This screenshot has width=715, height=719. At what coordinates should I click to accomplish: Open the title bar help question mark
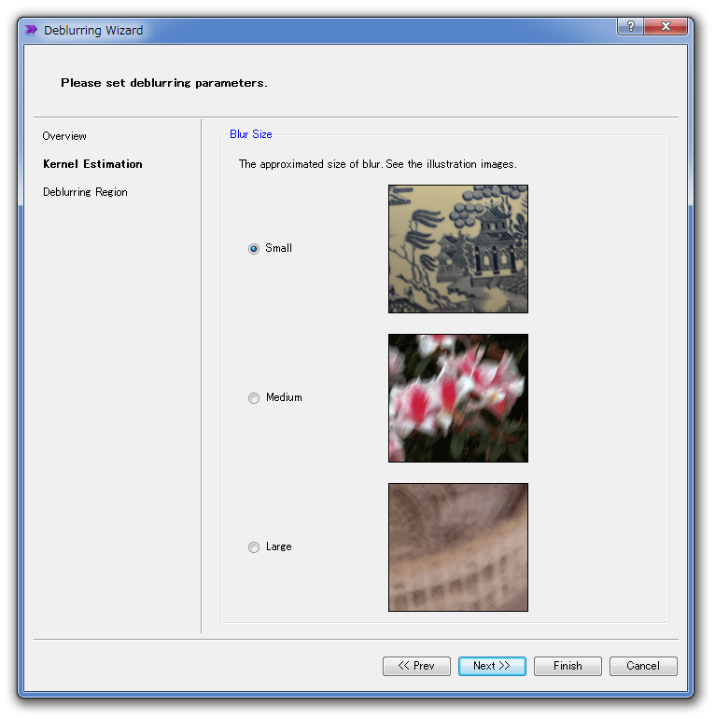(631, 27)
